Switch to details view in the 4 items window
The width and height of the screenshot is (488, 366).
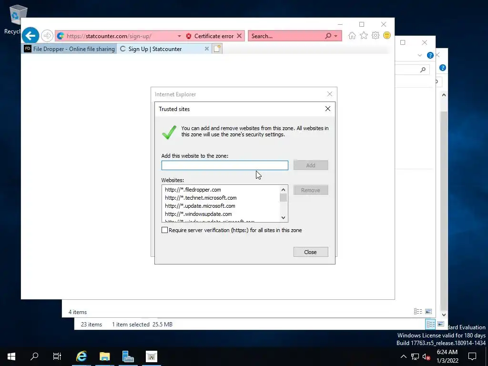418,312
